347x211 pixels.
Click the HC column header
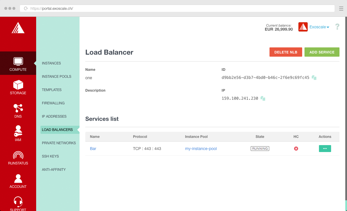(x=296, y=137)
